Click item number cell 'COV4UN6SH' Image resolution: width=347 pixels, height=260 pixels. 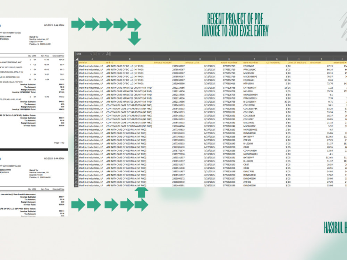pyautogui.click(x=254, y=150)
